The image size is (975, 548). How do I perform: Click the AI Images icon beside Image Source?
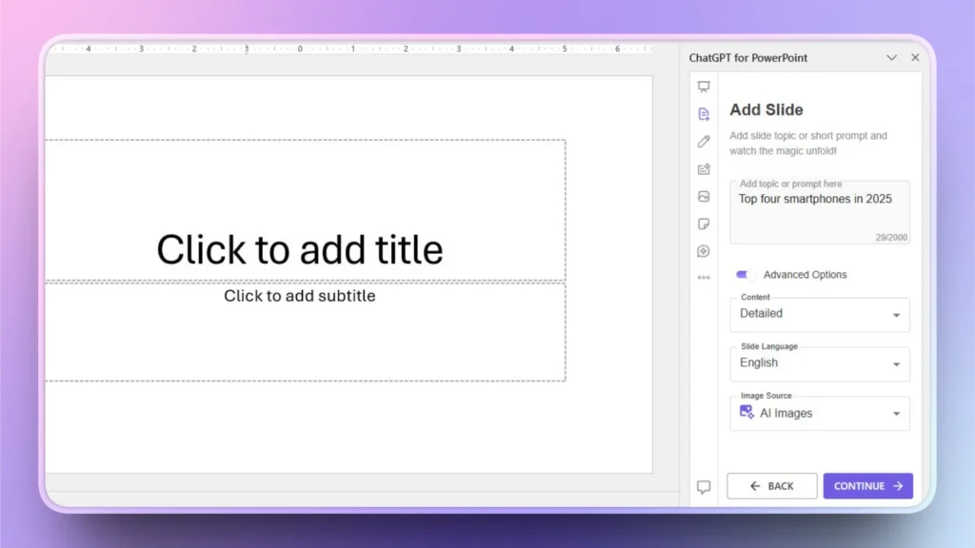pos(746,413)
